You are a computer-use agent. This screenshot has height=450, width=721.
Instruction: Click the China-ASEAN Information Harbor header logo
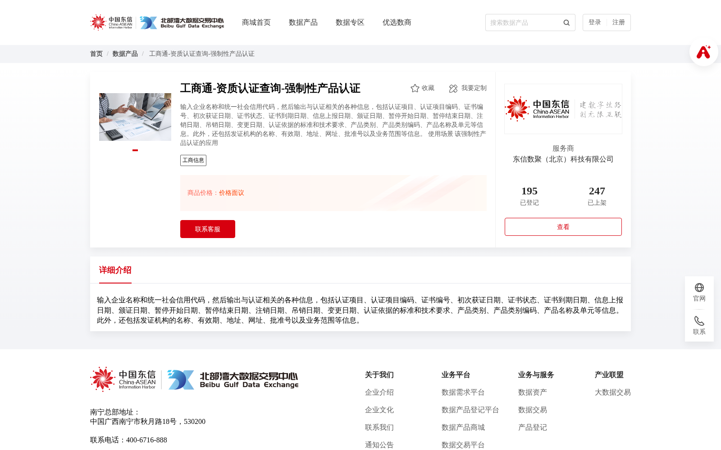tap(111, 22)
